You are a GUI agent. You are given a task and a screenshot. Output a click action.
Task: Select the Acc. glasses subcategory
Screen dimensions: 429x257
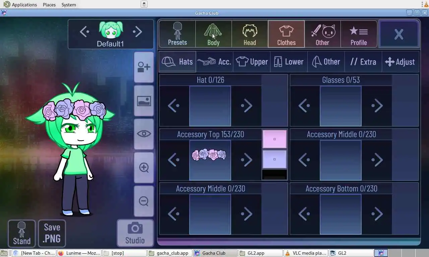(214, 62)
